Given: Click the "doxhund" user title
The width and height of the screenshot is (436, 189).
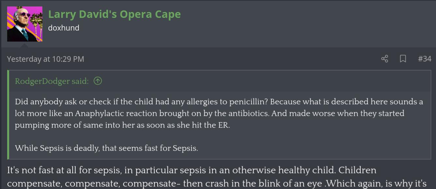Looking at the screenshot, I should coord(64,28).
